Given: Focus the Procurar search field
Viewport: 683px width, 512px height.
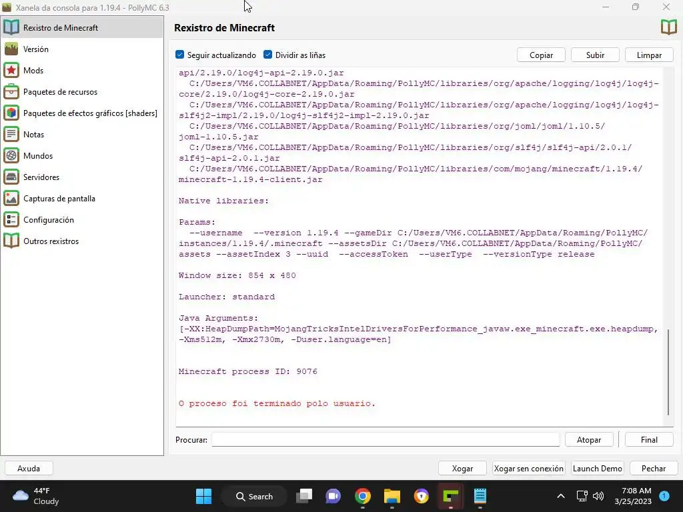Looking at the screenshot, I should click(386, 440).
